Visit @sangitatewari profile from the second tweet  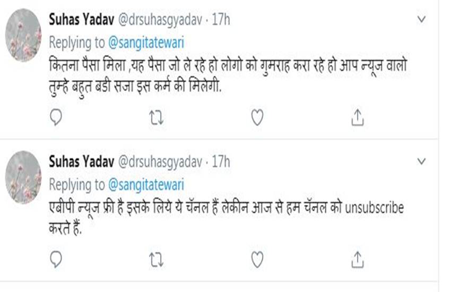tap(145, 184)
